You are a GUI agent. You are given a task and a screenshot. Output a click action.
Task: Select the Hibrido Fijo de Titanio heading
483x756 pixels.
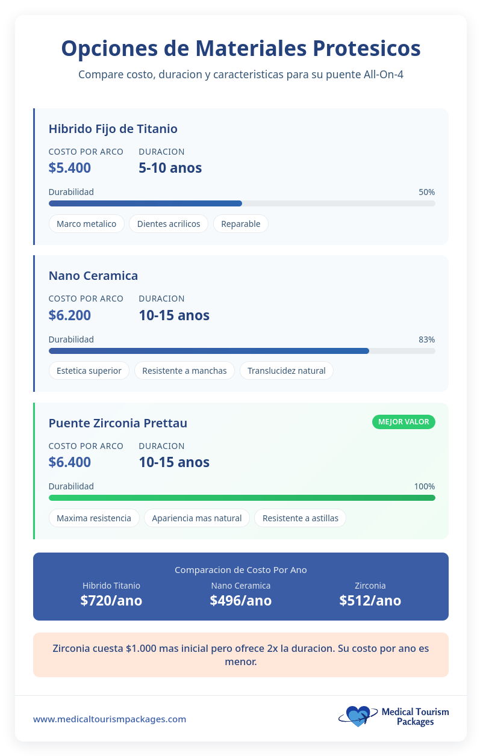[113, 129]
